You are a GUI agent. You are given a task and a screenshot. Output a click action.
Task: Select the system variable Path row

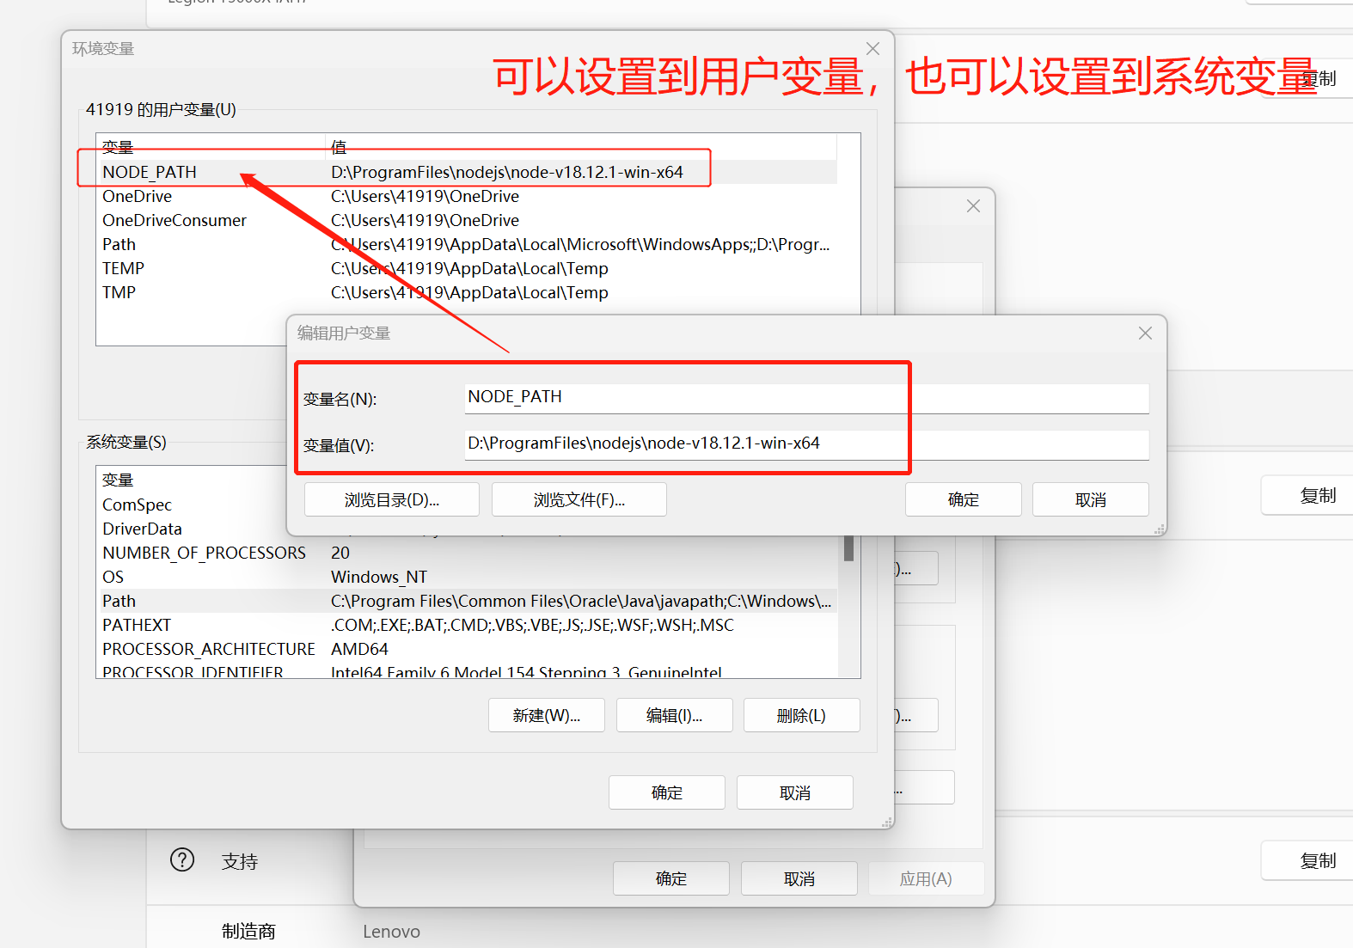pos(468,601)
